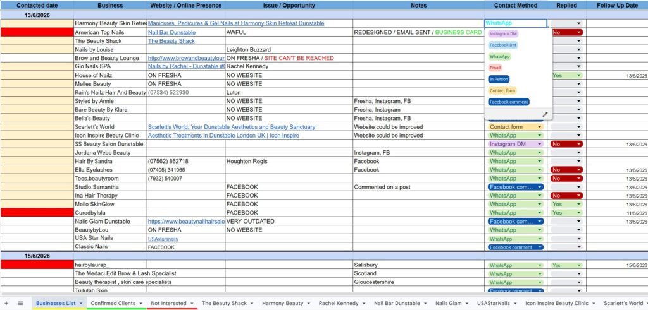Click the pencil edit icon in the dropdown popup

[545, 114]
